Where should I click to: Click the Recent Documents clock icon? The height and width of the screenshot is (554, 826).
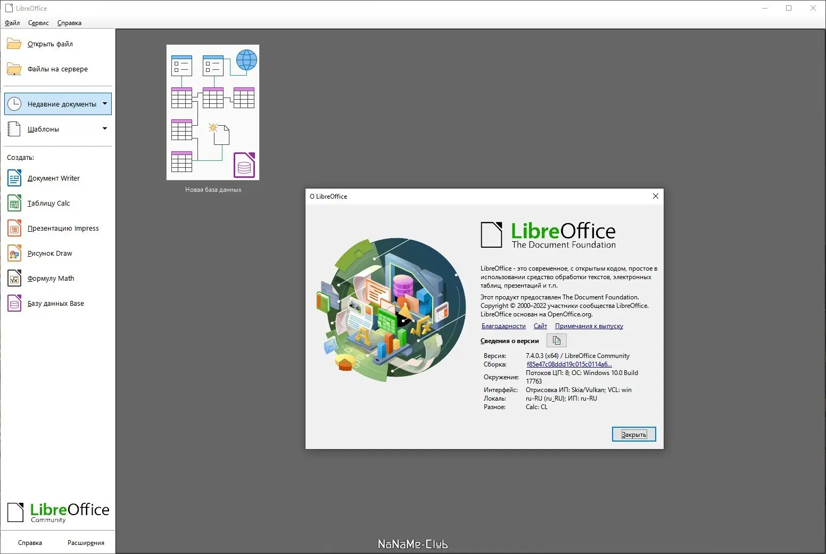(x=14, y=104)
